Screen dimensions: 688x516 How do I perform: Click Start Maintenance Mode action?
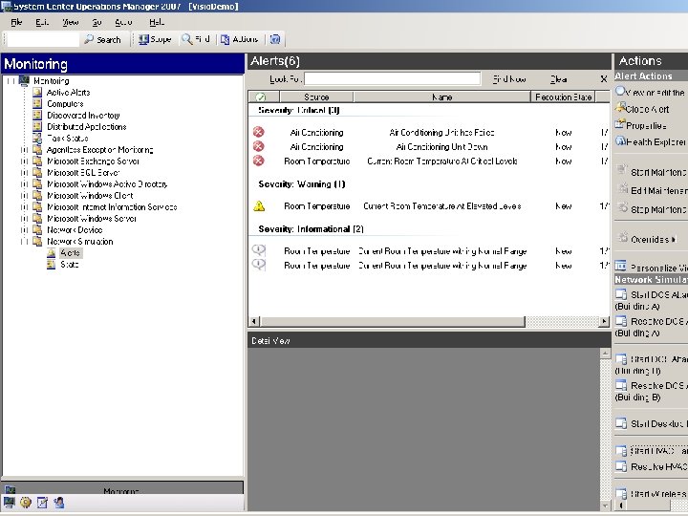click(652, 172)
